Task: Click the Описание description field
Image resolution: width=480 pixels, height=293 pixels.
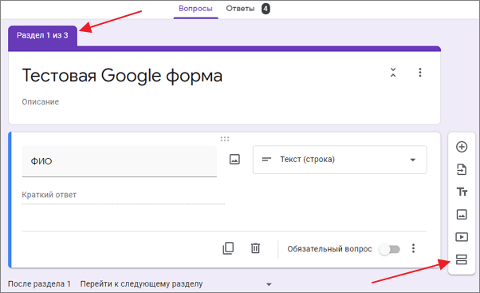Action: point(41,101)
